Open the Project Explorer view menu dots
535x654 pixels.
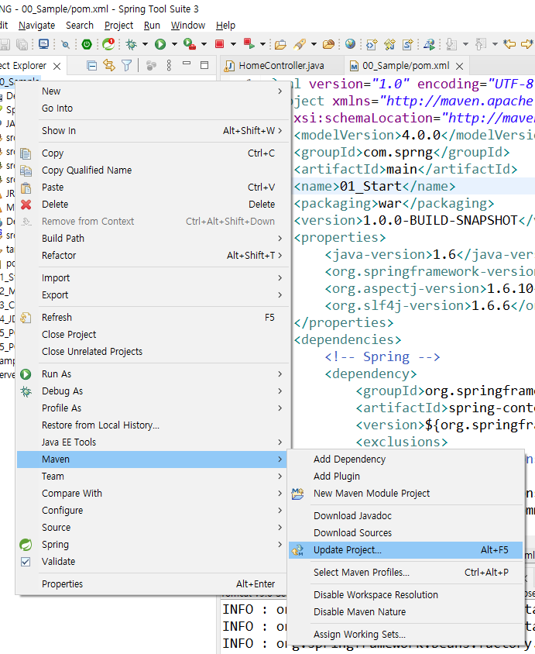click(169, 65)
